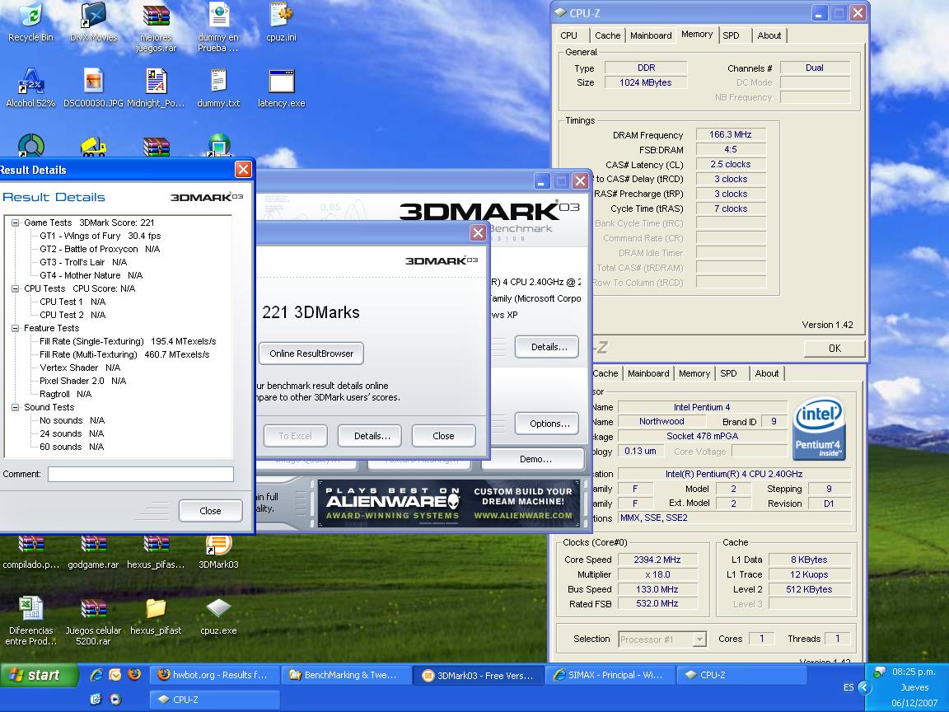
Task: Click Close in the 3DMark score dialog
Action: coord(443,436)
